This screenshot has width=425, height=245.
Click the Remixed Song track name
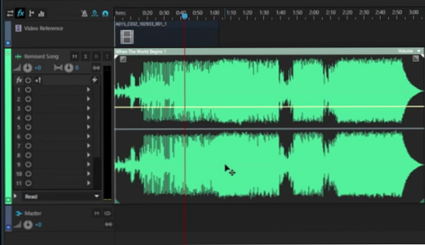click(41, 56)
